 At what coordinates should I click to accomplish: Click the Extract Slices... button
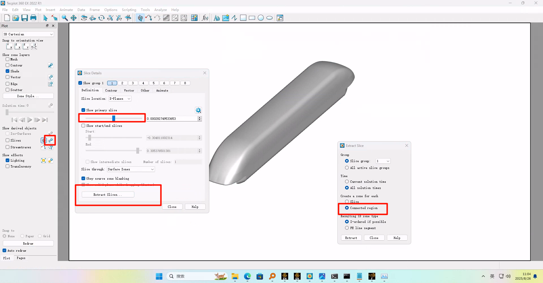108,195
